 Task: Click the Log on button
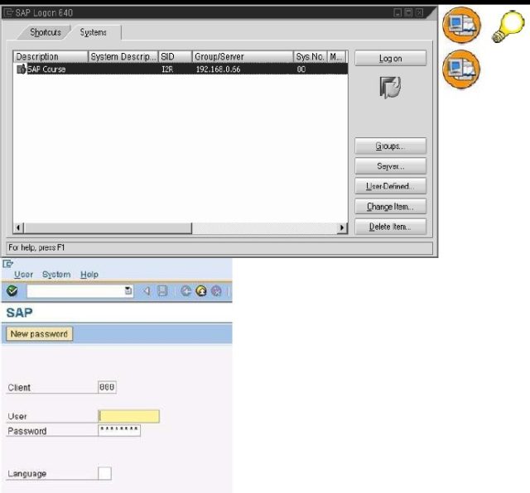click(390, 59)
